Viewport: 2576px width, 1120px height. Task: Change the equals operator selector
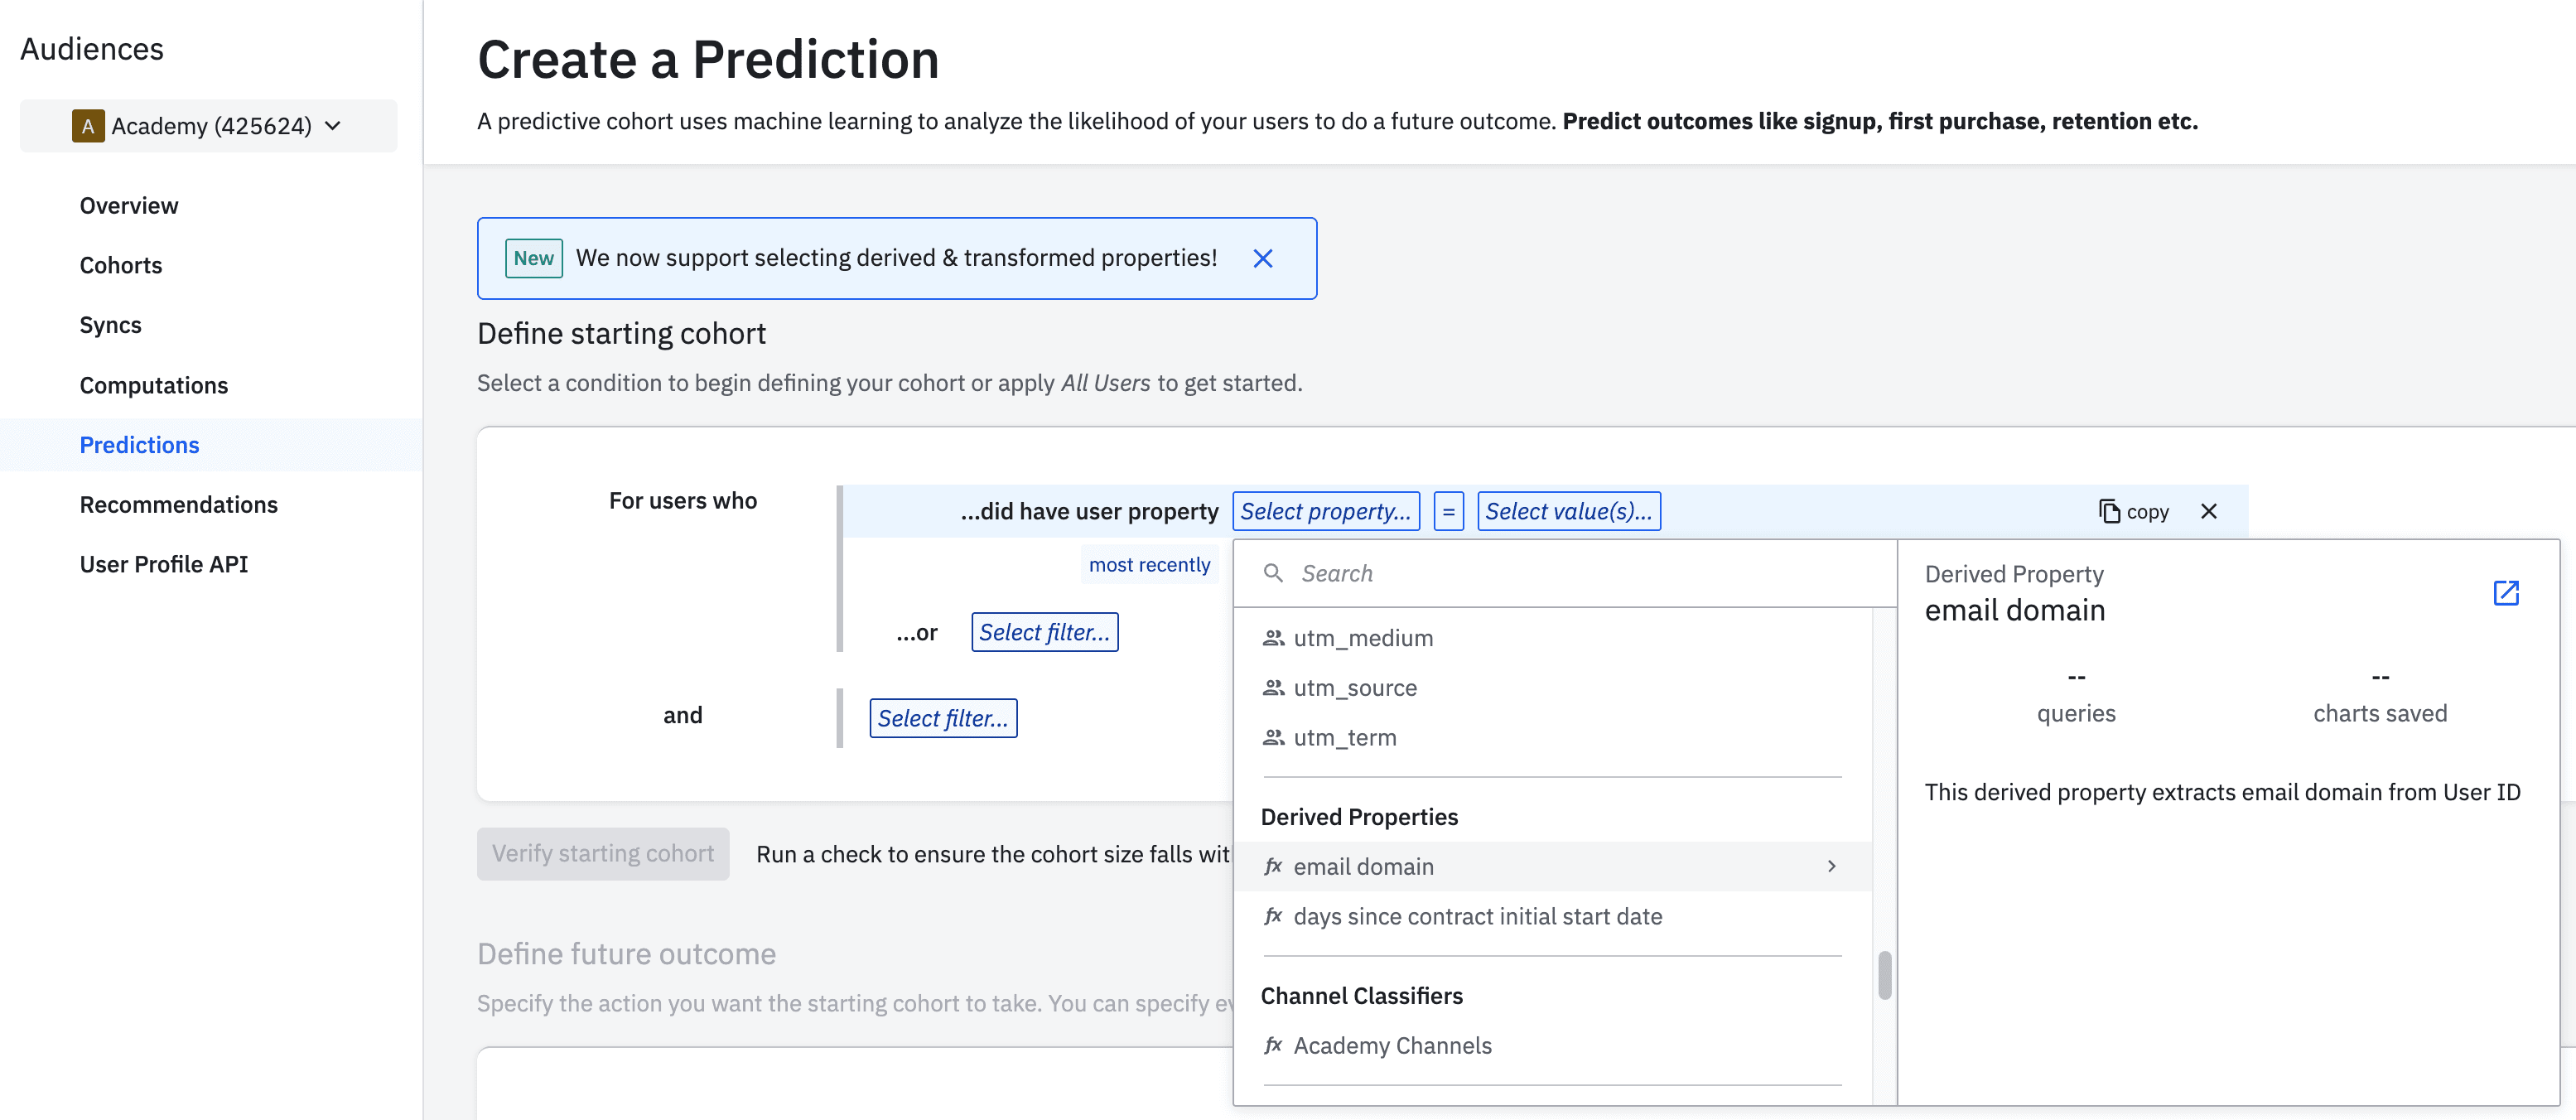(1448, 511)
